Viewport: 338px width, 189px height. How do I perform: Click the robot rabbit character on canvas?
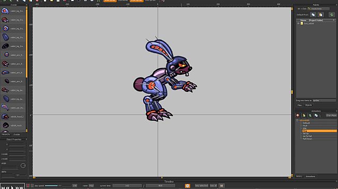(x=165, y=80)
